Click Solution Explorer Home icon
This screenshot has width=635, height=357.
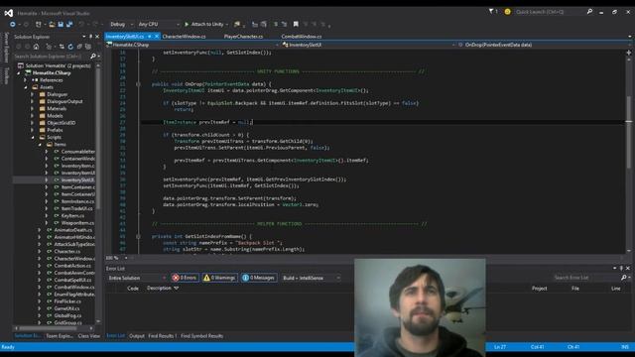pyautogui.click(x=36, y=47)
